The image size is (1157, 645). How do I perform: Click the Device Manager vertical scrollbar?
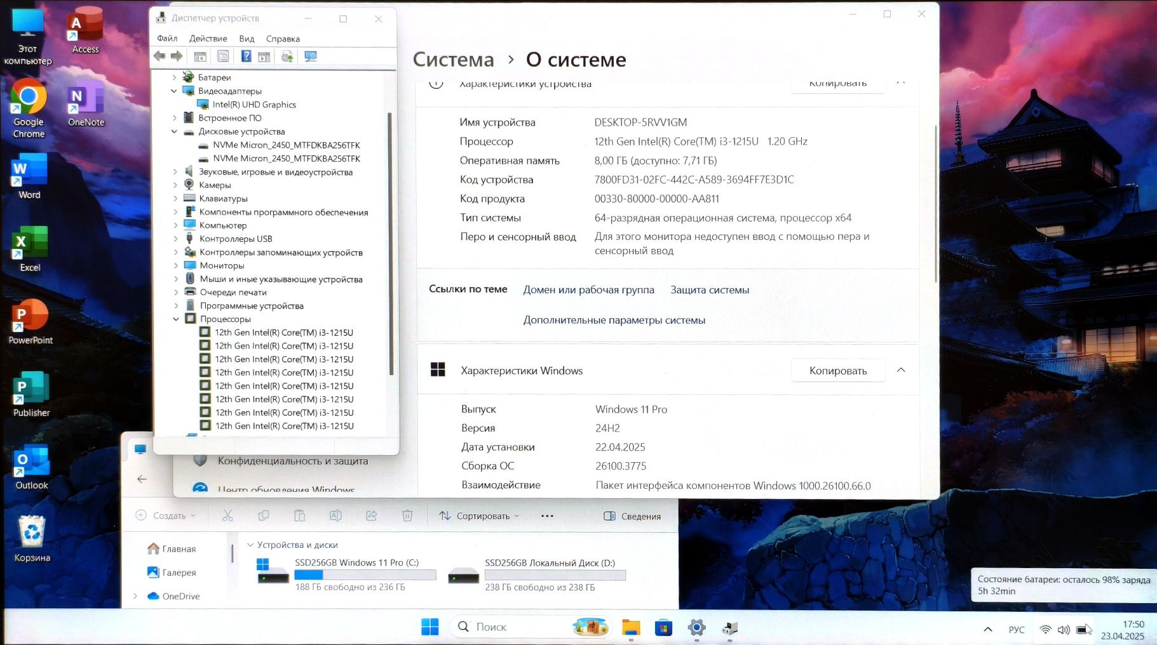click(x=390, y=244)
